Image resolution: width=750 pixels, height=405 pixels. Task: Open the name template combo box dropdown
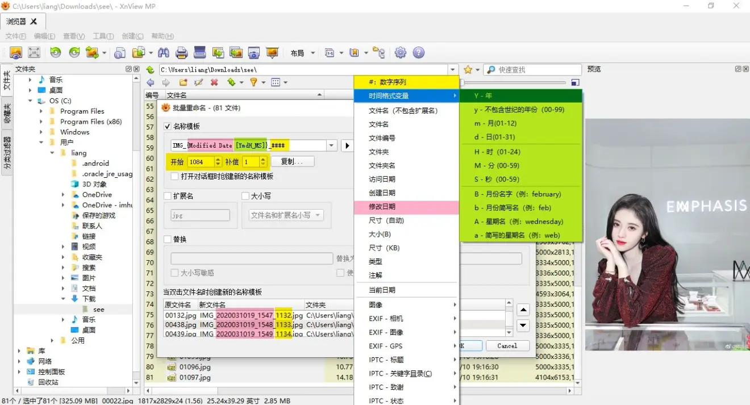point(332,145)
